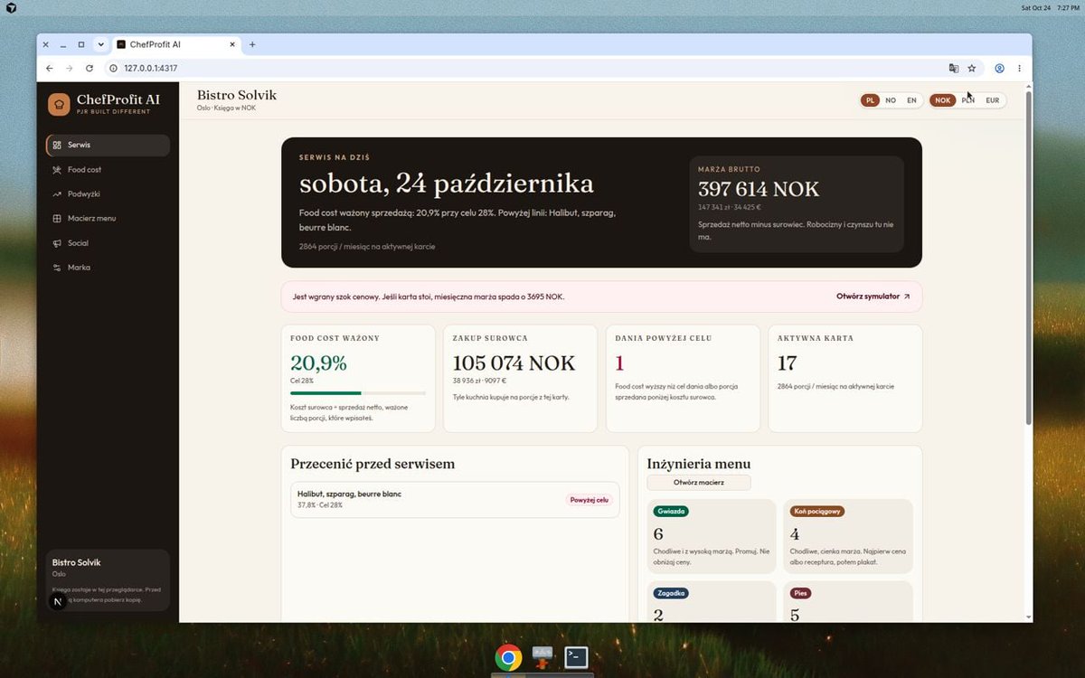Click the Otwórz macierz button
1085x678 pixels.
[x=699, y=483]
